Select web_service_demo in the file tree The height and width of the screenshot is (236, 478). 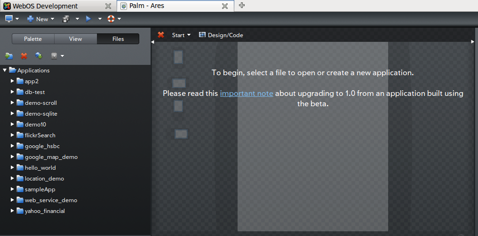pos(51,200)
